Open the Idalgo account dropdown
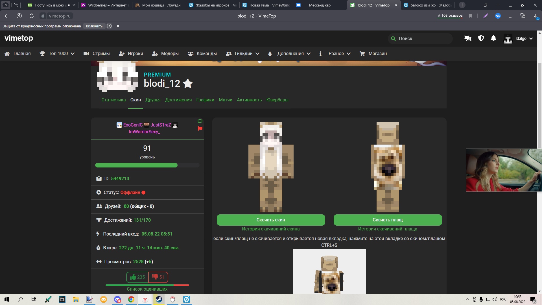542x305 pixels. (519, 38)
